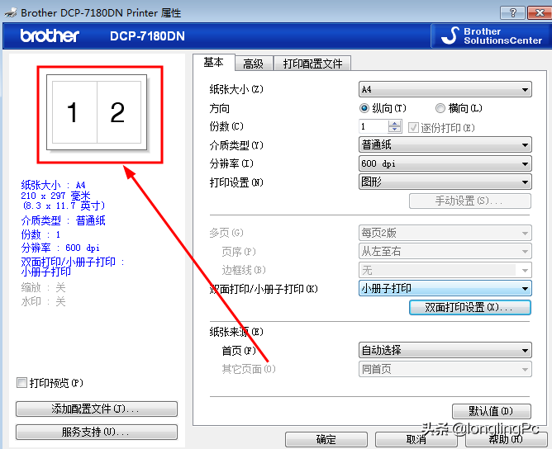This screenshot has width=552, height=449.
Task: Click the 服务支持 button
Action: coord(97,432)
